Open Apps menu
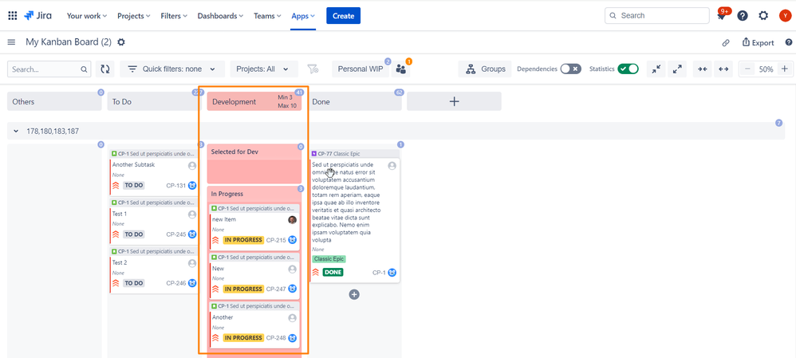The height and width of the screenshot is (358, 796). point(303,16)
